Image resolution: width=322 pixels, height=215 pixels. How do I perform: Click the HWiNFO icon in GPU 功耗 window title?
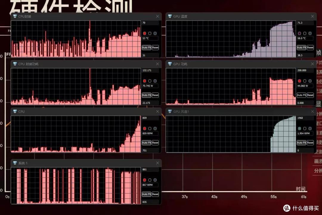click(x=170, y=64)
